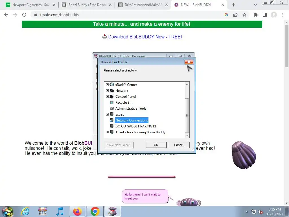Click the Bonzi Buddy folder icon in tree

pyautogui.click(x=112, y=132)
